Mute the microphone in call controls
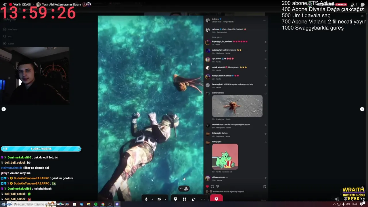Image resolution: width=368 pixels, height=207 pixels. click(x=146, y=199)
